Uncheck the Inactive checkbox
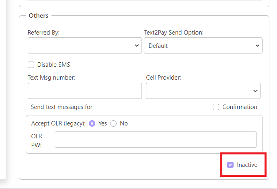Image resolution: width=277 pixels, height=189 pixels. pyautogui.click(x=230, y=165)
